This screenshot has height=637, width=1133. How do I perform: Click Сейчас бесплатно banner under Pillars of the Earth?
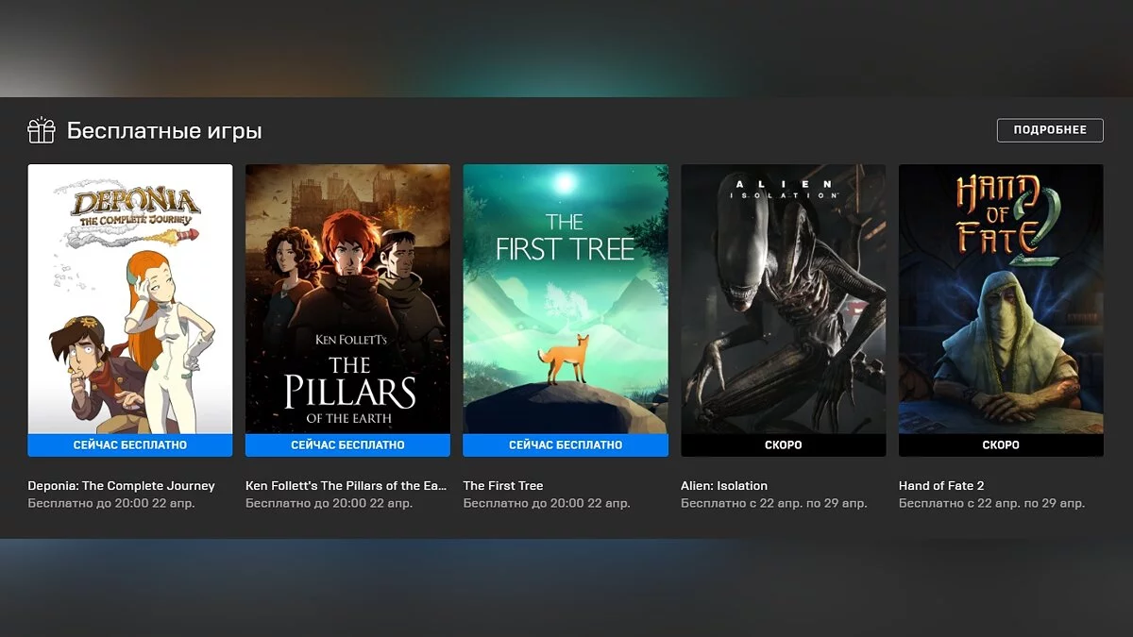(347, 445)
